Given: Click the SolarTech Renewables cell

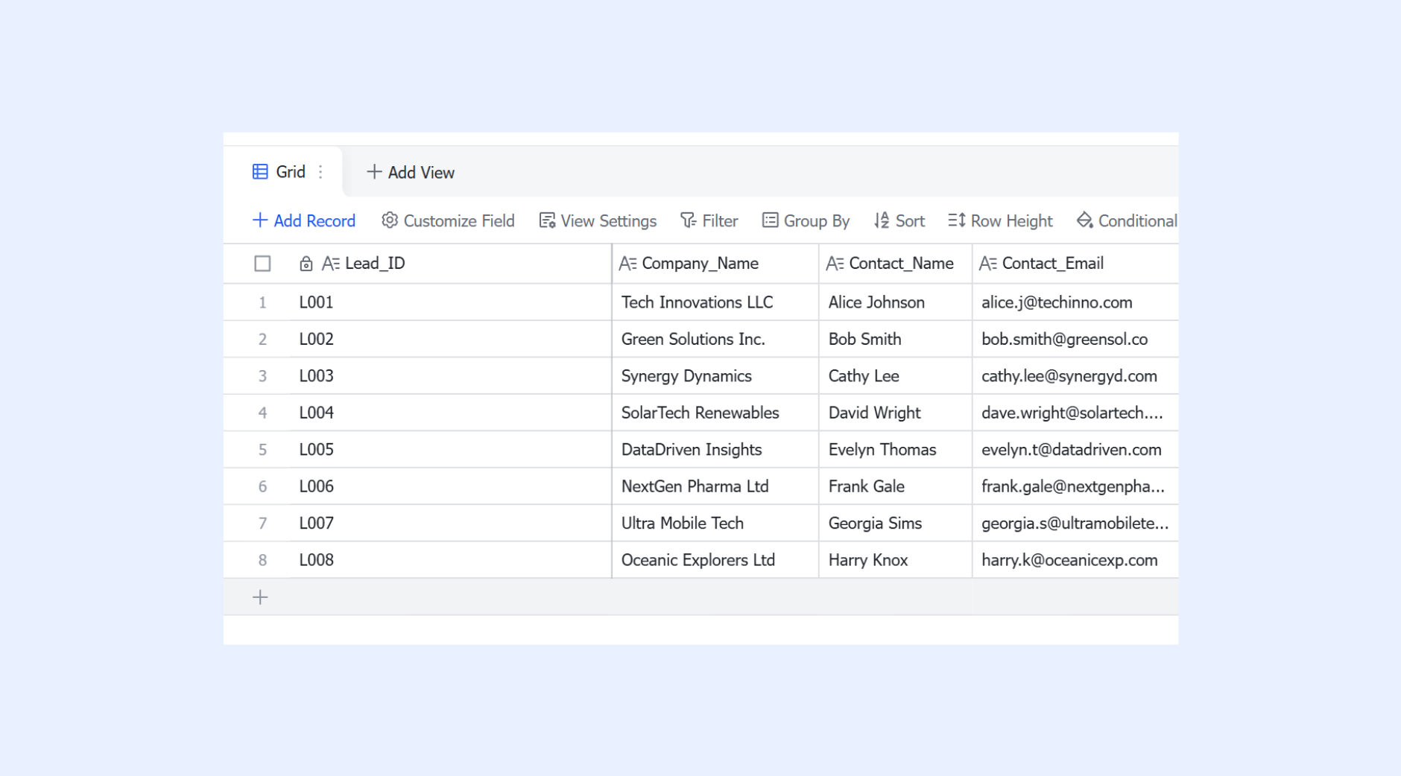Looking at the screenshot, I should [x=715, y=413].
